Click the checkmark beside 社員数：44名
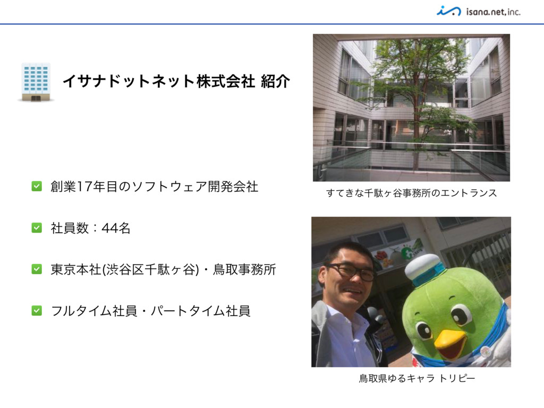This screenshot has height=408, width=544. pos(37,227)
